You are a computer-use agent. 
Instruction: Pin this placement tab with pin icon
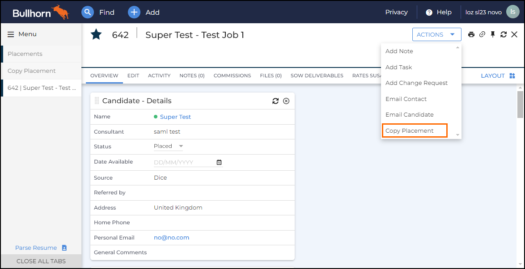[x=493, y=34]
